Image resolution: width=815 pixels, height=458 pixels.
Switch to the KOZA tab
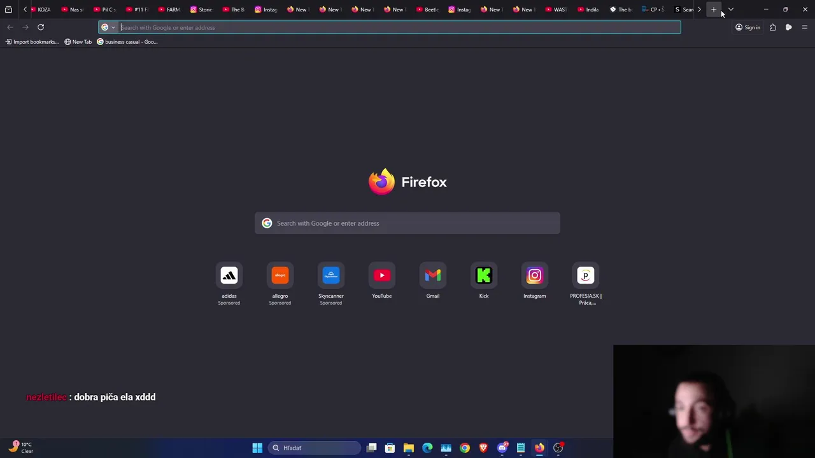[41, 10]
